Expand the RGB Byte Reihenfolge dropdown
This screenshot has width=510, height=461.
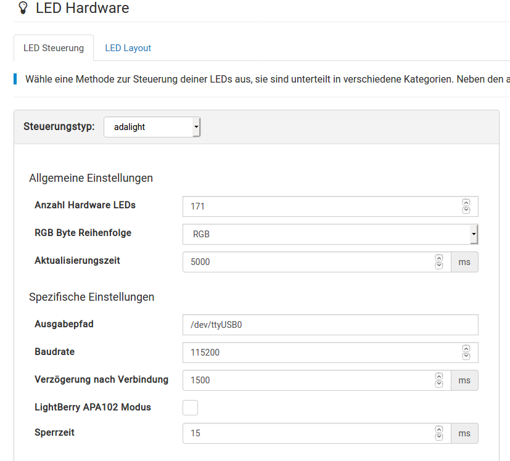coord(330,234)
